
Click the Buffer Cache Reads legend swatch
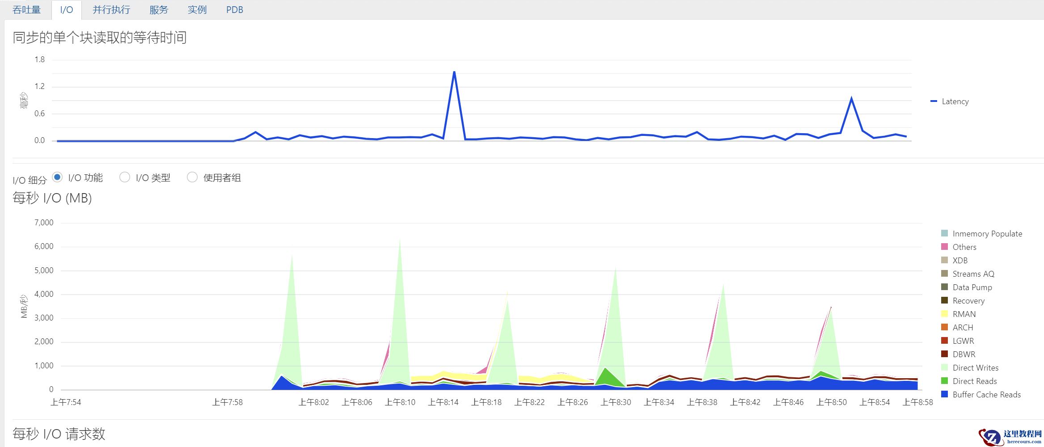(x=944, y=394)
